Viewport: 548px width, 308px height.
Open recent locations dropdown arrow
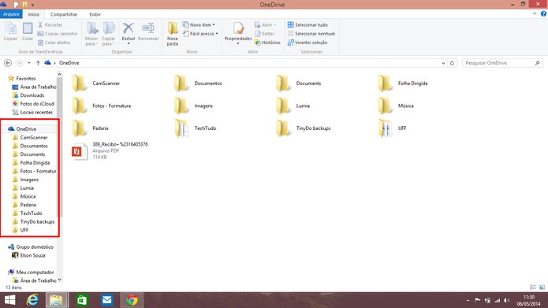[29, 63]
